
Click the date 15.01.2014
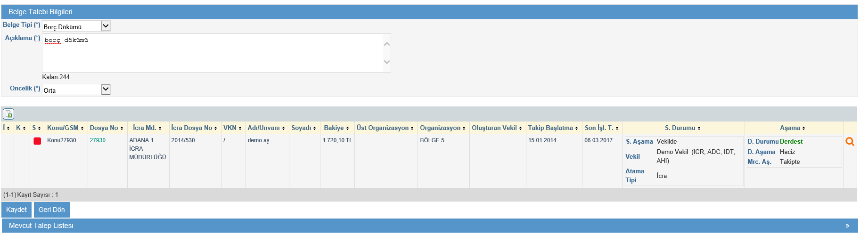coord(542,140)
